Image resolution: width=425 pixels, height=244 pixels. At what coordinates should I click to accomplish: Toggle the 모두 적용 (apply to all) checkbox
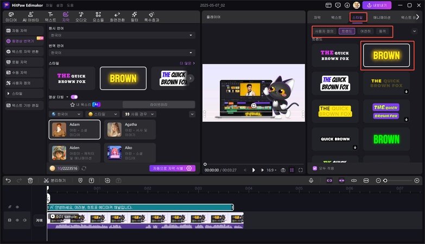tap(315, 168)
